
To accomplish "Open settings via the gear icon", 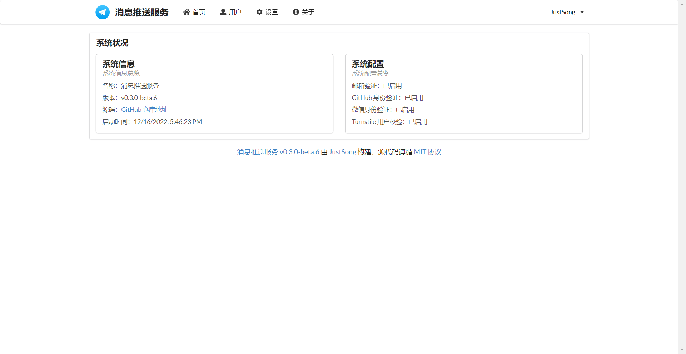I will pos(259,11).
